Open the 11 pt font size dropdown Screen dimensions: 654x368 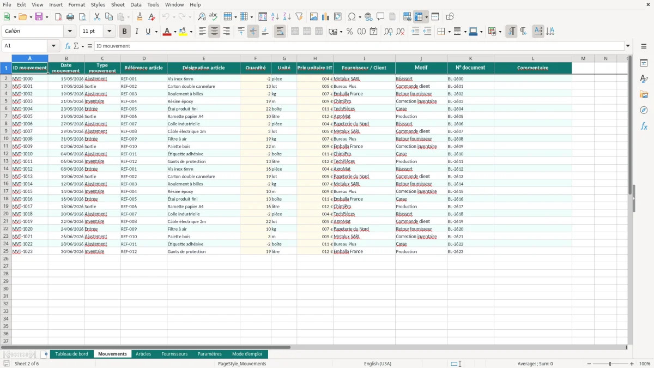tap(109, 32)
